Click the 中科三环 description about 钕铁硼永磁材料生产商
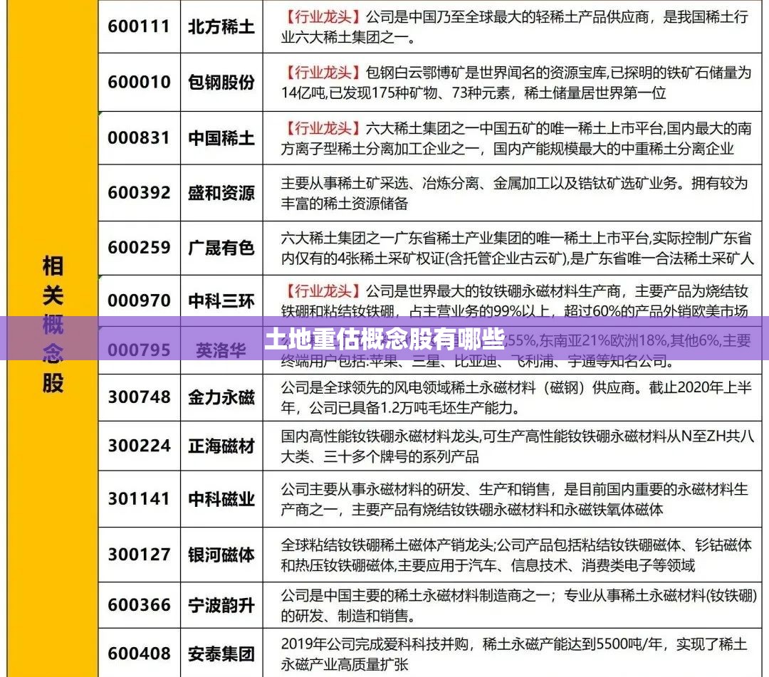Image resolution: width=769 pixels, height=677 pixels. click(515, 301)
